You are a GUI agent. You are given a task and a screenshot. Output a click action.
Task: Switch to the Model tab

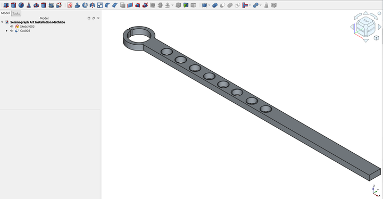[x=5, y=13]
